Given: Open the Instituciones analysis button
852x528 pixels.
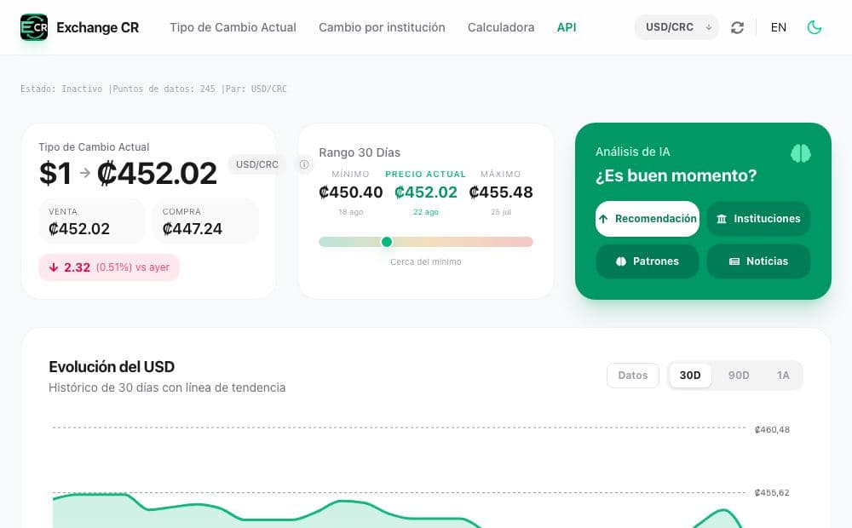Looking at the screenshot, I should [758, 219].
